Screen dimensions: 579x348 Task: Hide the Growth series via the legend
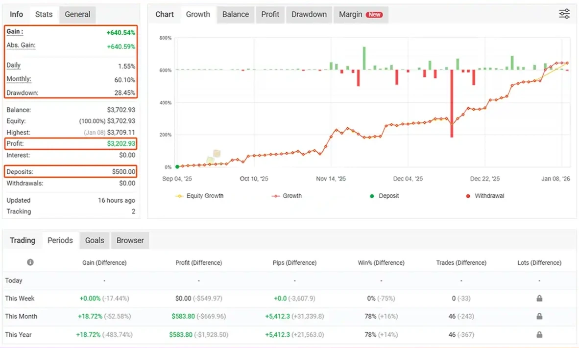click(287, 196)
